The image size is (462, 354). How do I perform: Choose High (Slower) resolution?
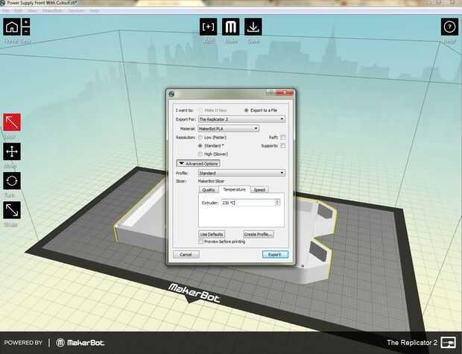point(200,154)
